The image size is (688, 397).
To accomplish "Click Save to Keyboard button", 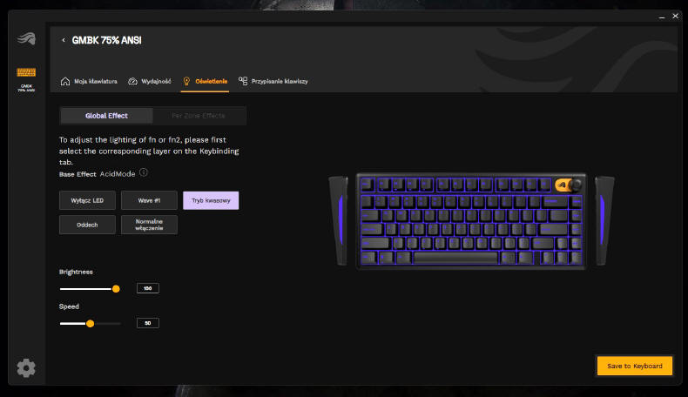I will pyautogui.click(x=635, y=366).
